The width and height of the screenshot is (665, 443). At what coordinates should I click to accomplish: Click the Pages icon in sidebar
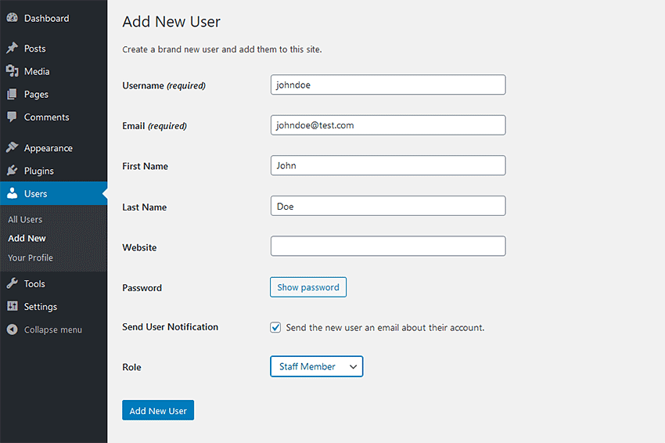click(x=12, y=95)
